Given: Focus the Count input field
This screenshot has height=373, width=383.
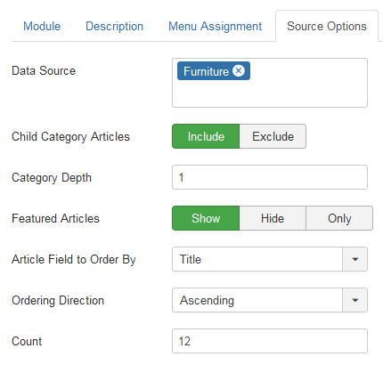Looking at the screenshot, I should click(x=270, y=341).
